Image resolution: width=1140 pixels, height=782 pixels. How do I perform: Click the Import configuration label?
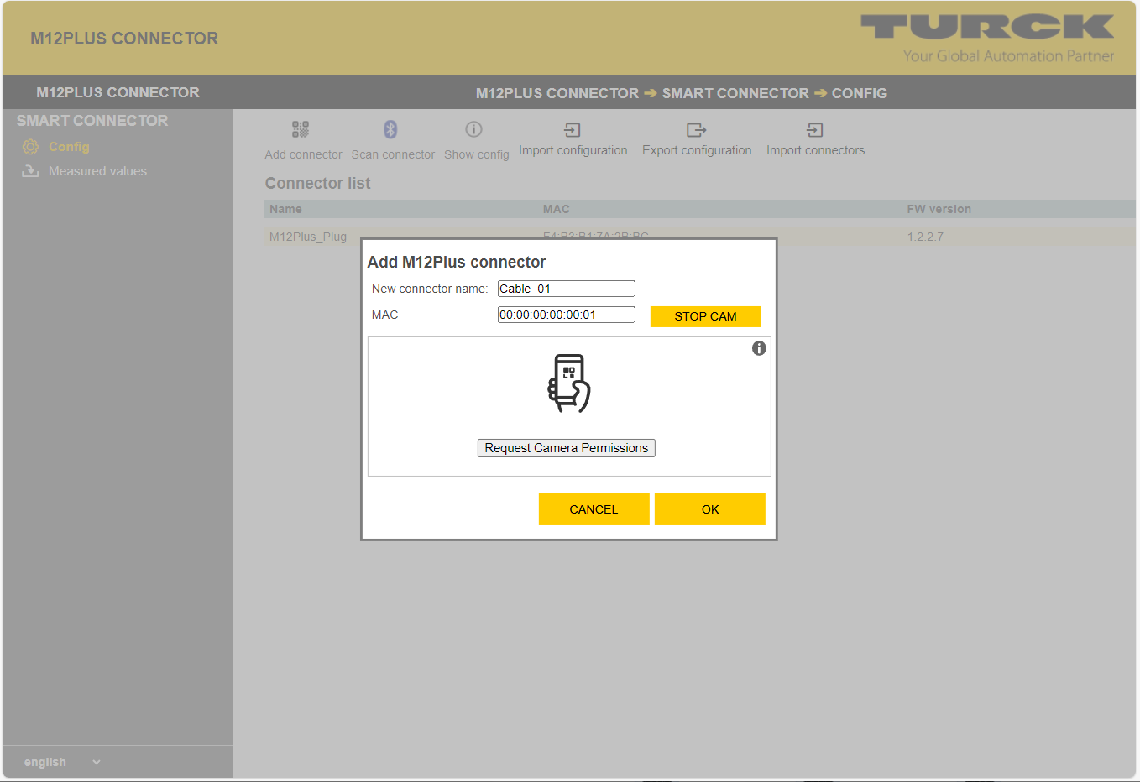click(573, 150)
